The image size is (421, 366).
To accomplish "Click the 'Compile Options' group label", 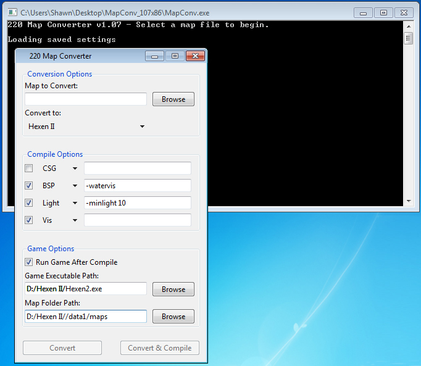I will [x=55, y=154].
